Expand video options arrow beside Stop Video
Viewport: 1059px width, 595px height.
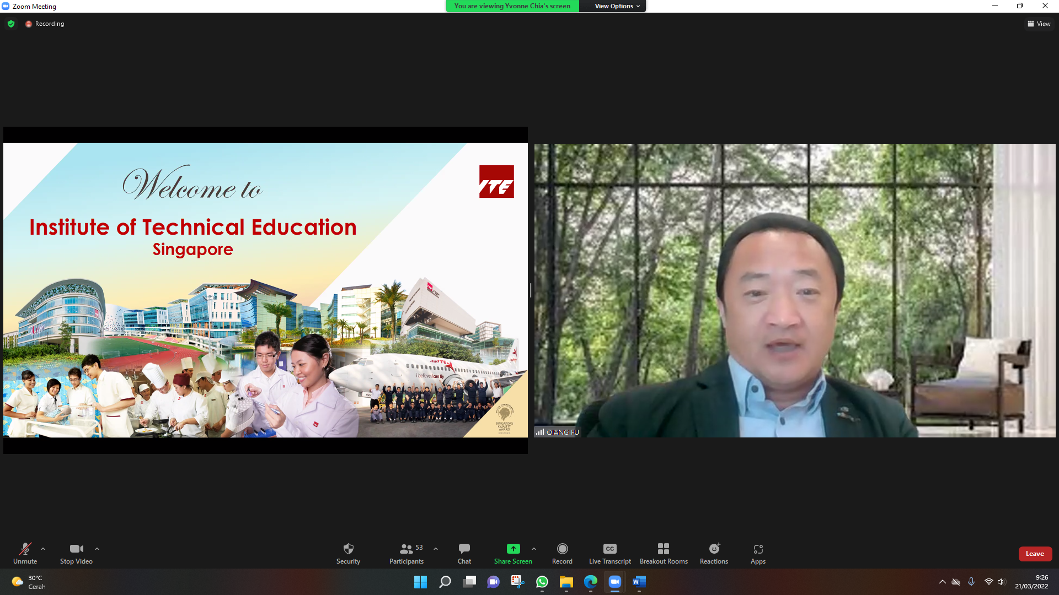click(x=97, y=549)
